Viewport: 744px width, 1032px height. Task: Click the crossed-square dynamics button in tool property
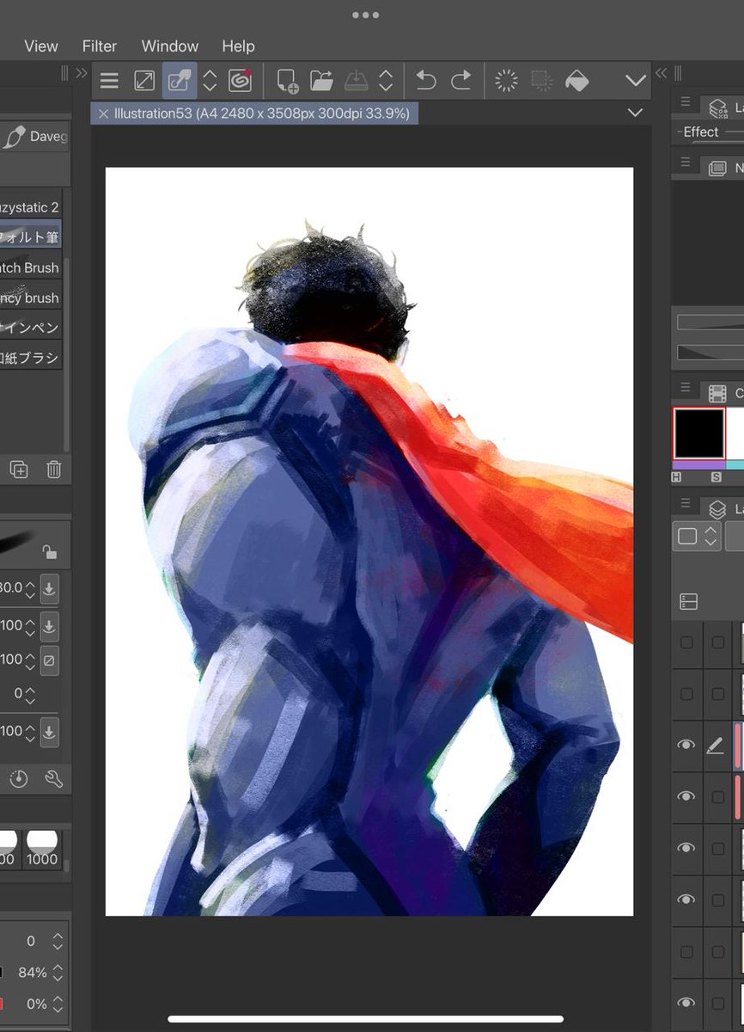[50, 660]
